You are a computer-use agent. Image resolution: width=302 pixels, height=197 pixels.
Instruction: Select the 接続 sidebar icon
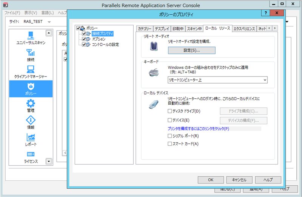coord(31,52)
